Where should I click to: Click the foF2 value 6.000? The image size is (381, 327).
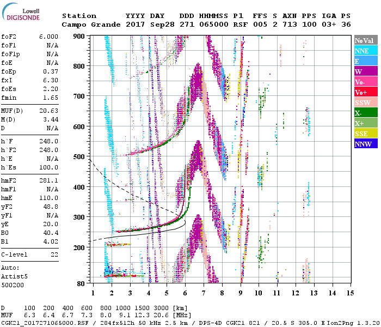[48, 37]
